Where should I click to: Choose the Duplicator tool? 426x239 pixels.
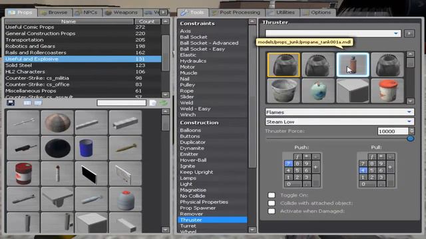point(192,142)
